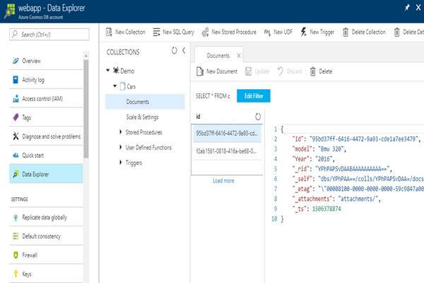Select document id starting f2ab1581
This screenshot has width=424, height=283.
pyautogui.click(x=227, y=151)
